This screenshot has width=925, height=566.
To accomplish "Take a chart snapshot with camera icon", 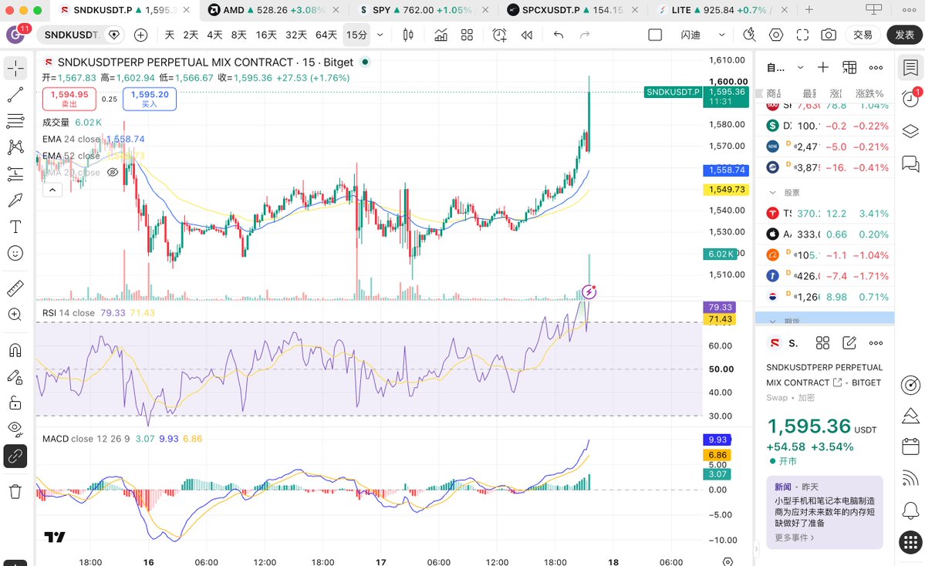I will [829, 35].
